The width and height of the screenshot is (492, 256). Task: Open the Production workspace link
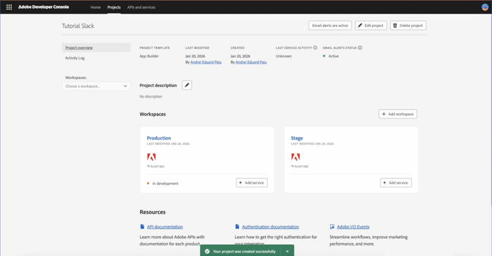[159, 138]
